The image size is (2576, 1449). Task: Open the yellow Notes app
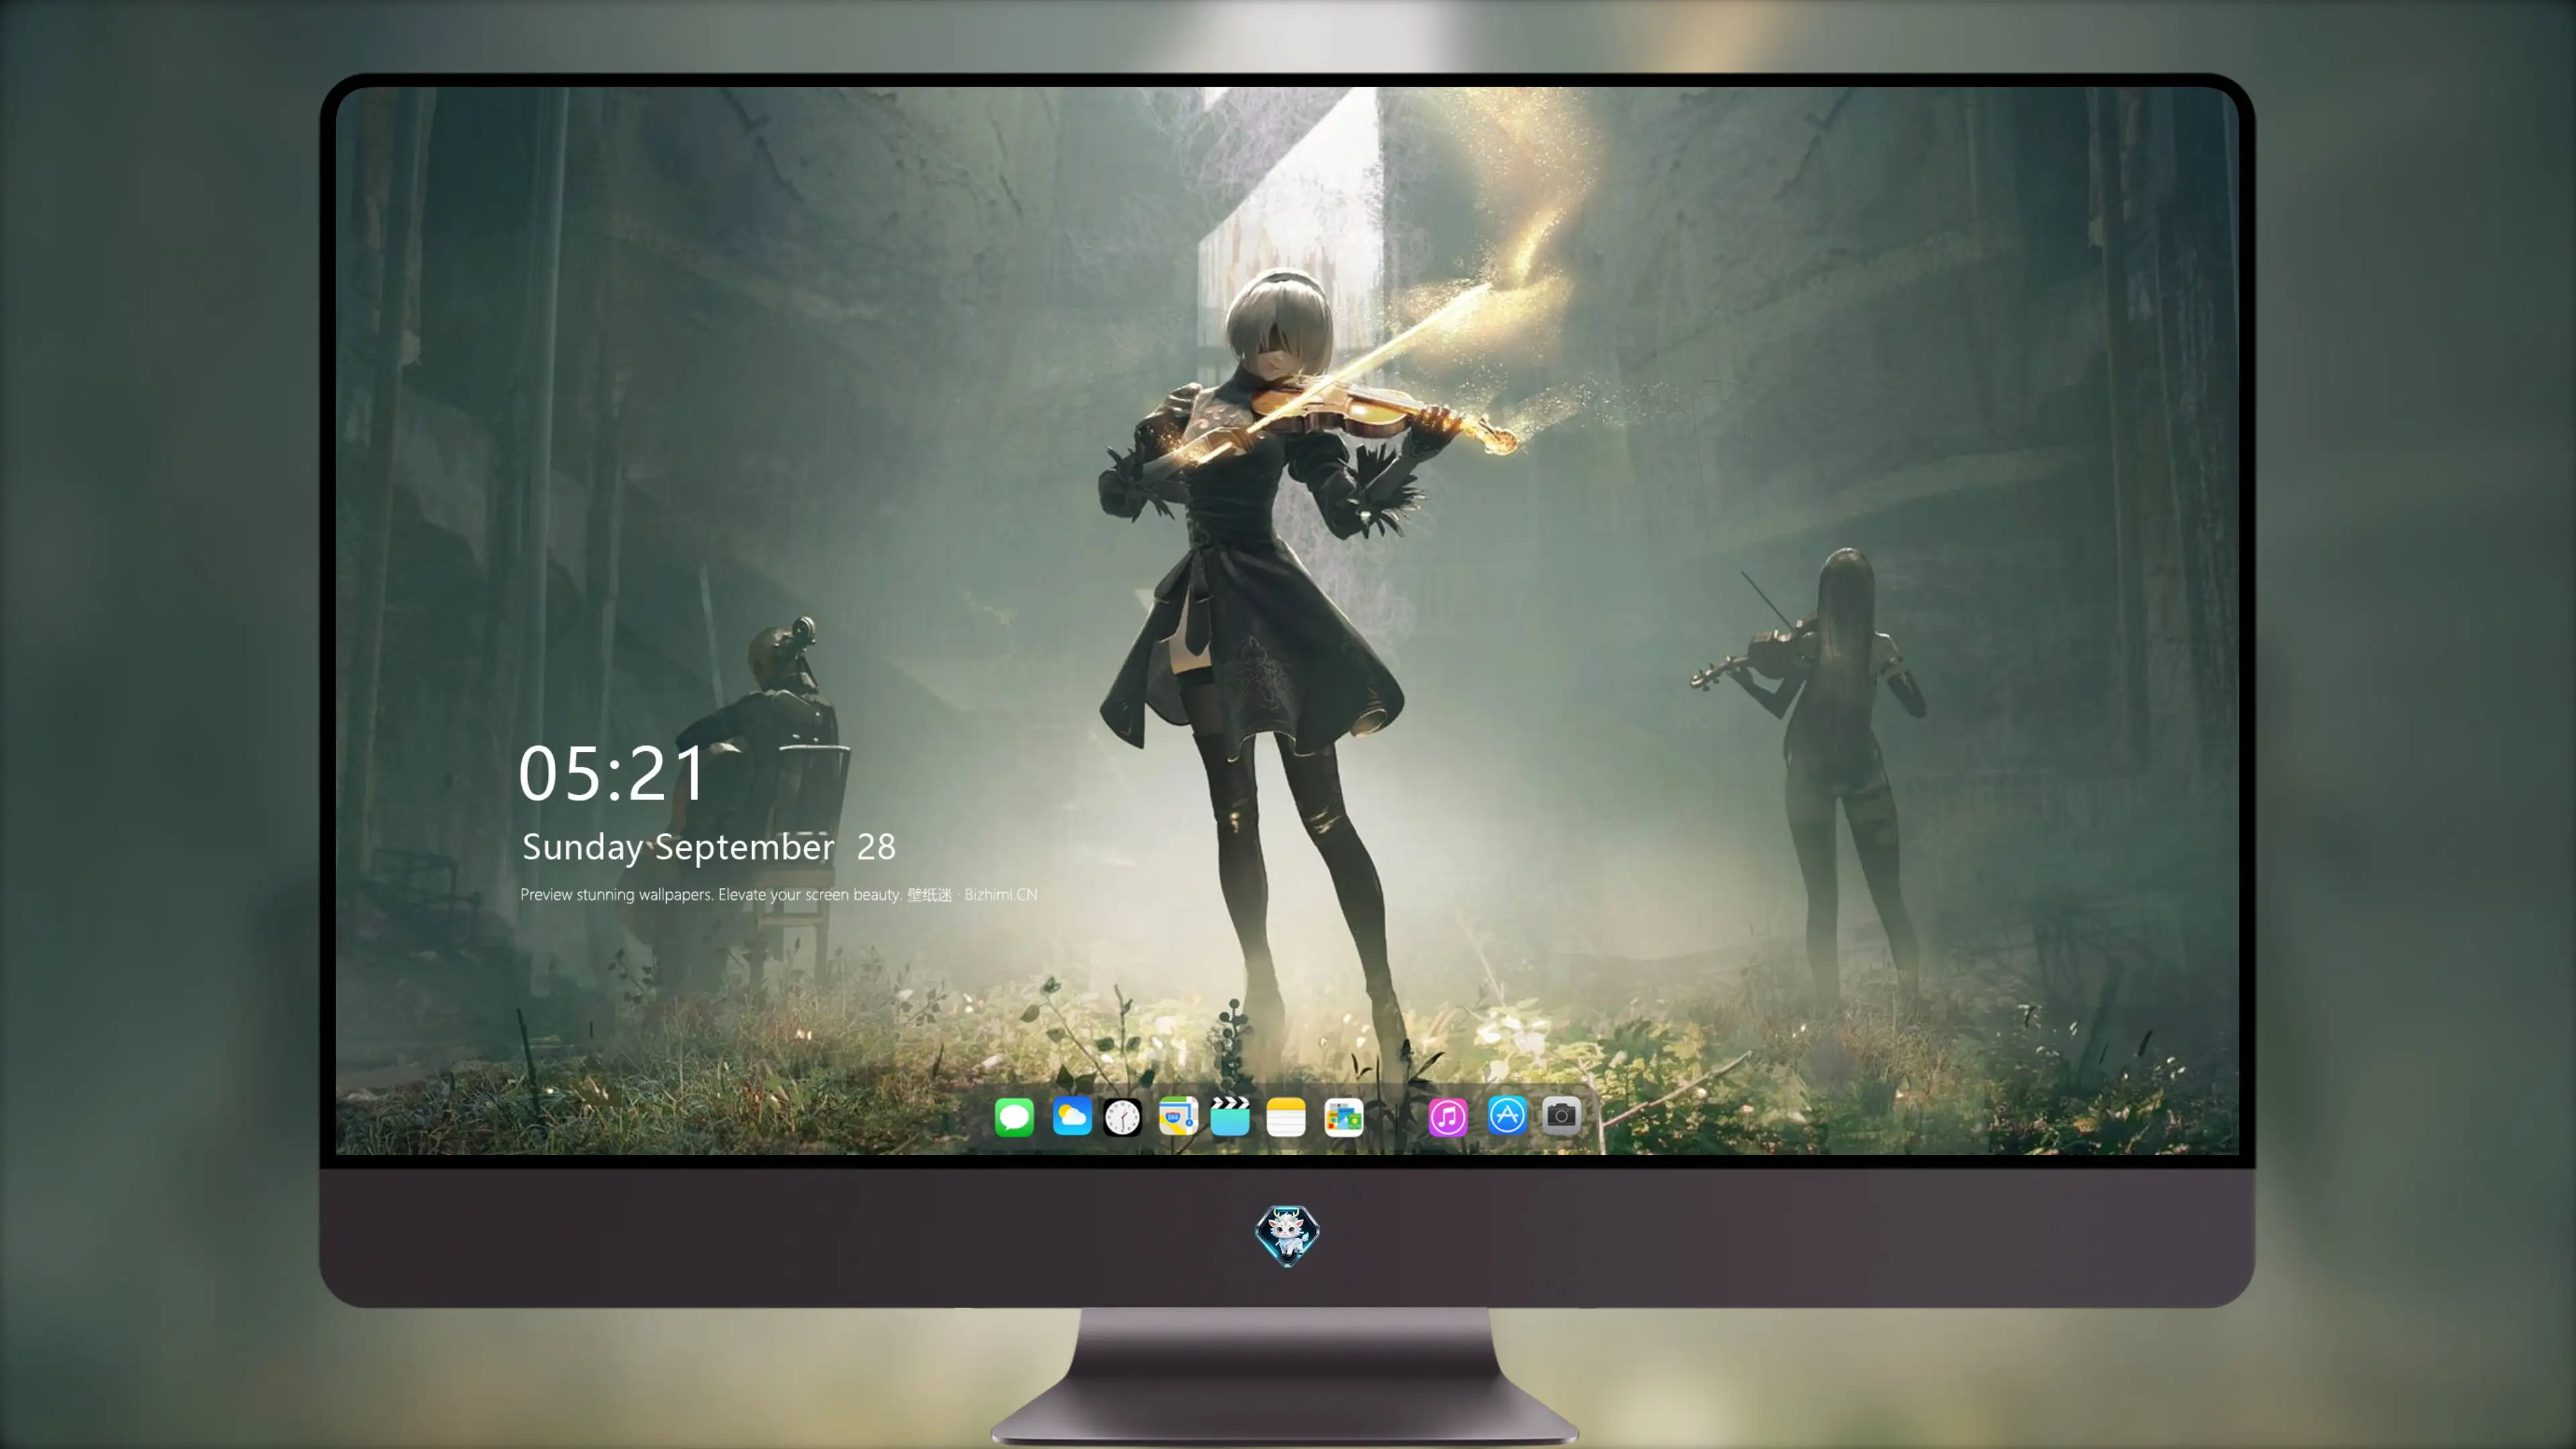(1286, 1116)
